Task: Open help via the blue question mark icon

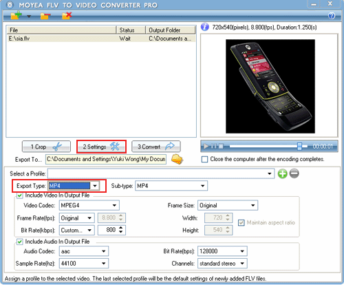Action: (332, 16)
